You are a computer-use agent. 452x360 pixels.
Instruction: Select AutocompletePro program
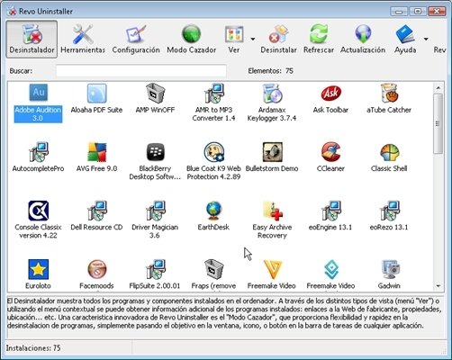point(38,157)
